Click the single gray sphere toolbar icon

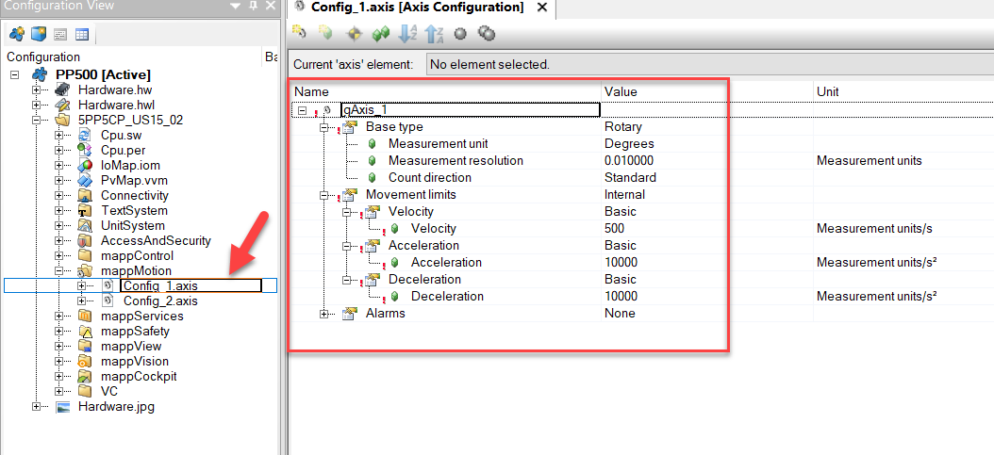[461, 34]
